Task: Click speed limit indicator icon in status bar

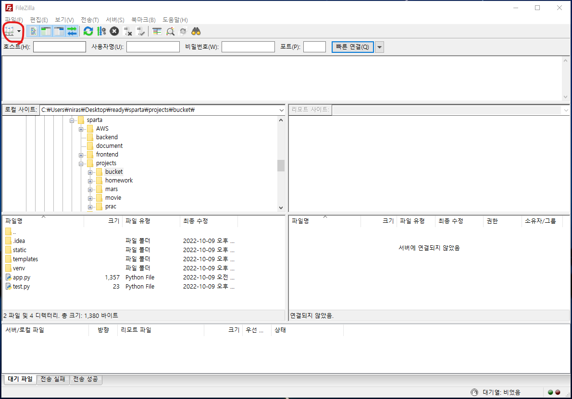Action: (x=474, y=392)
